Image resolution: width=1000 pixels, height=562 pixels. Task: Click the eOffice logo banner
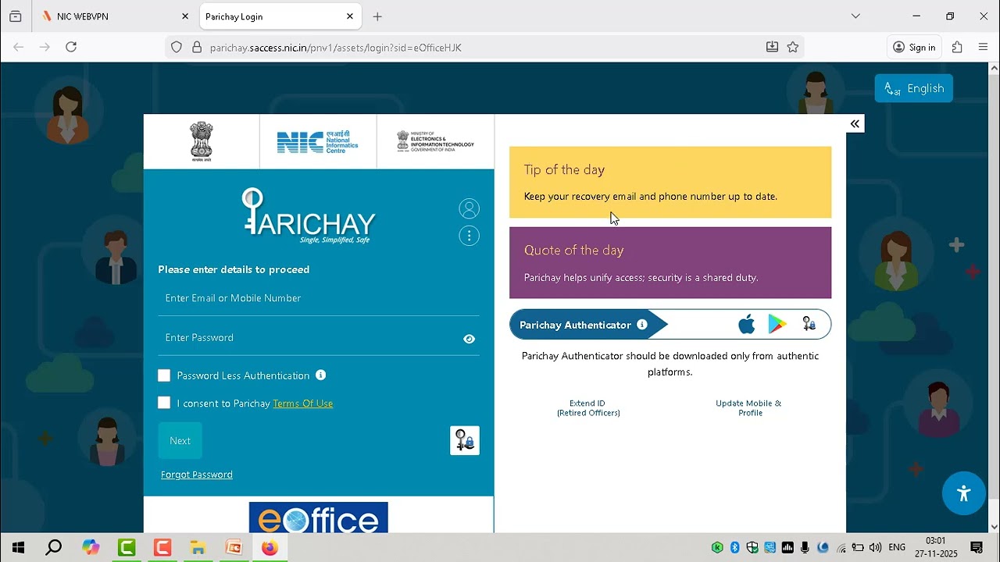pyautogui.click(x=319, y=518)
